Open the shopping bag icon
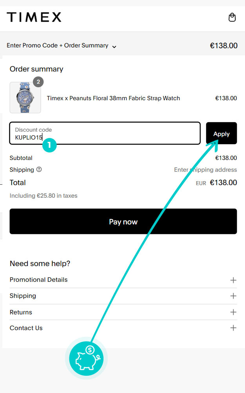This screenshot has height=393, width=245. (232, 17)
